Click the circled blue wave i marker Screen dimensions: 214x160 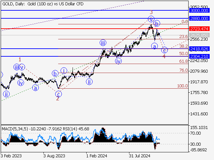pyautogui.click(x=64, y=71)
